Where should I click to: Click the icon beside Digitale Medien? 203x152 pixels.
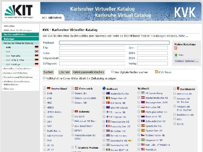tap(76, 147)
